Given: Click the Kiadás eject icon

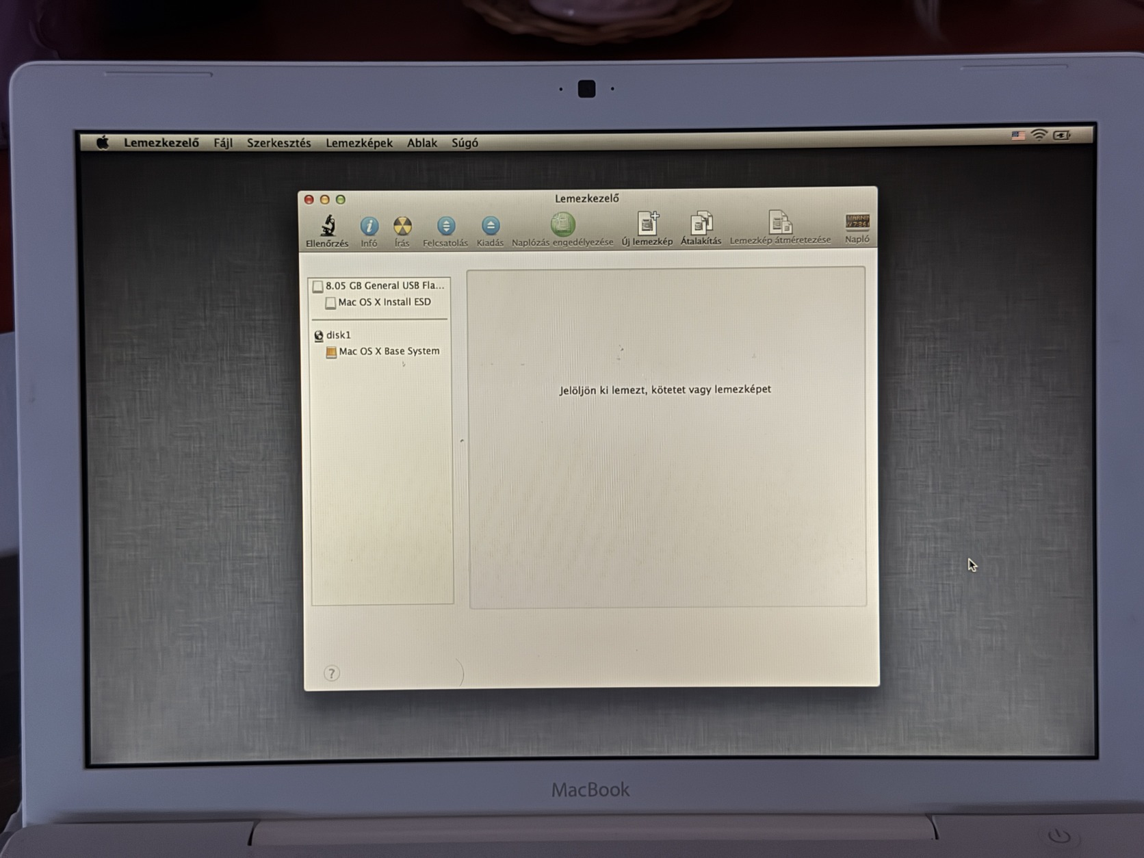Looking at the screenshot, I should 490,225.
